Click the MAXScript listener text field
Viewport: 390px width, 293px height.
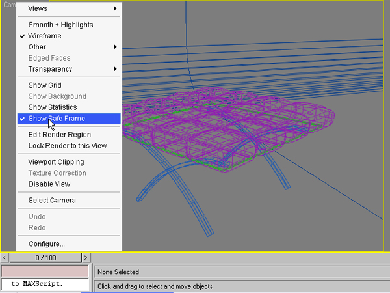click(45, 284)
